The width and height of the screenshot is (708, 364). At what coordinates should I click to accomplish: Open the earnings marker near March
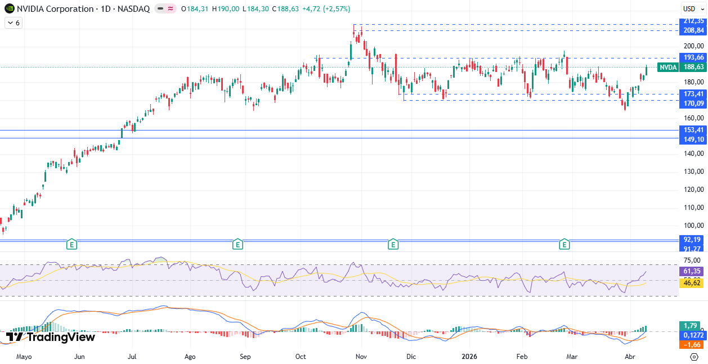(x=564, y=244)
